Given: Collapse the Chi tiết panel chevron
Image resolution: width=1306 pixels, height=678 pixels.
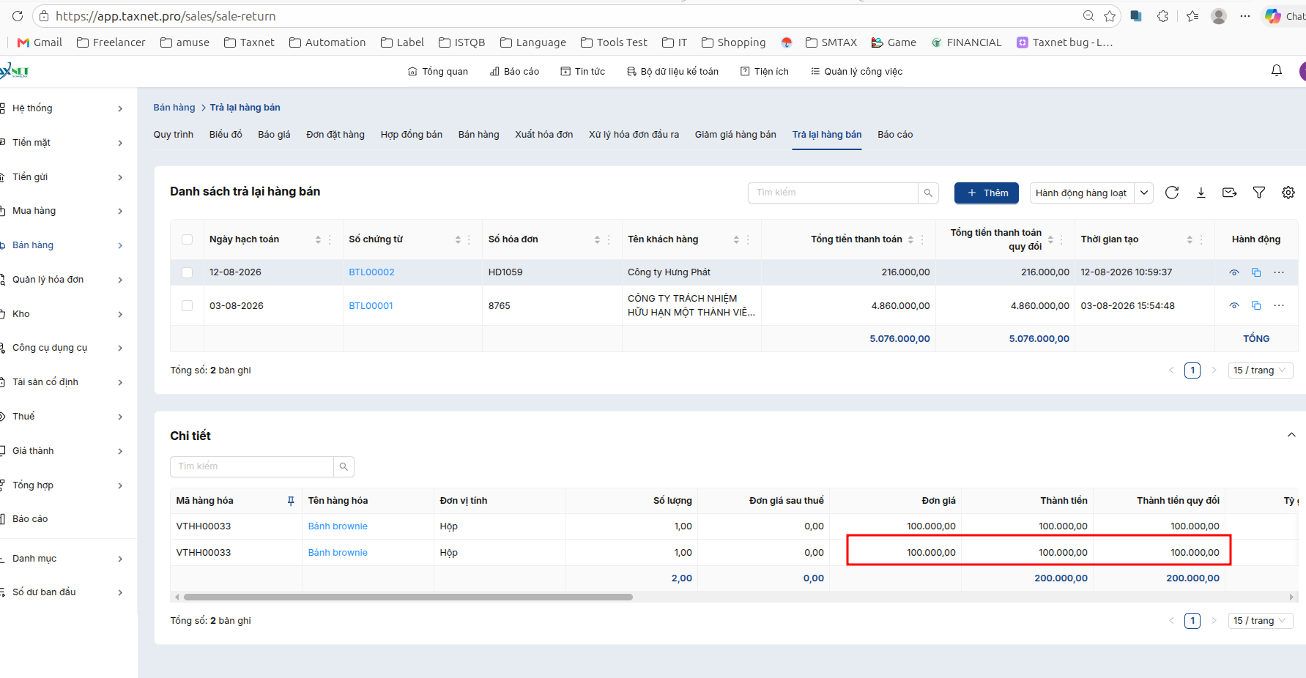Looking at the screenshot, I should pos(1291,435).
